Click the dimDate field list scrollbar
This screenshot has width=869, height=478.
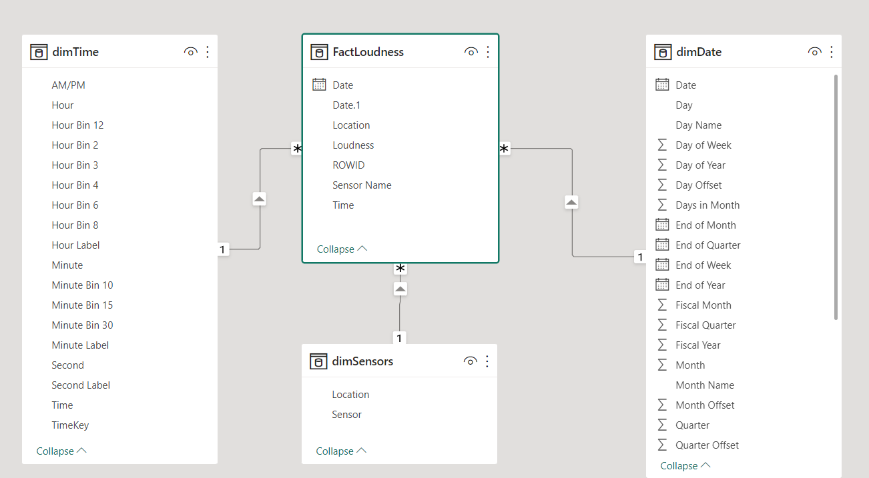[x=836, y=197]
